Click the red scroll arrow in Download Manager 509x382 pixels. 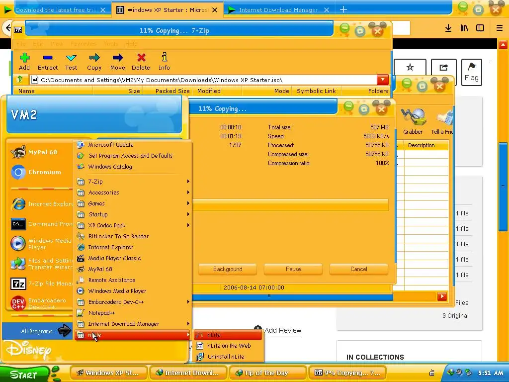pyautogui.click(x=442, y=296)
